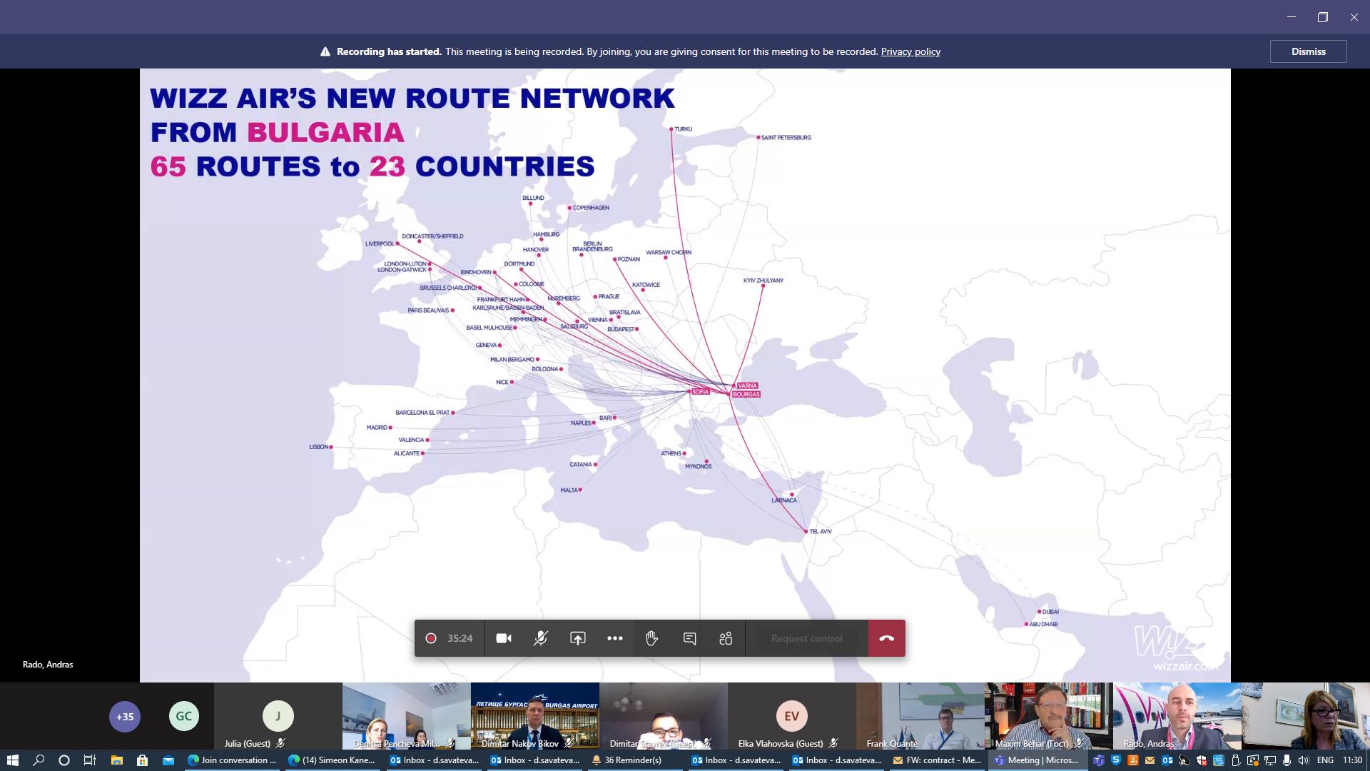
Task: Switch to 36 Reminder(s) taskbar window
Action: click(x=636, y=760)
